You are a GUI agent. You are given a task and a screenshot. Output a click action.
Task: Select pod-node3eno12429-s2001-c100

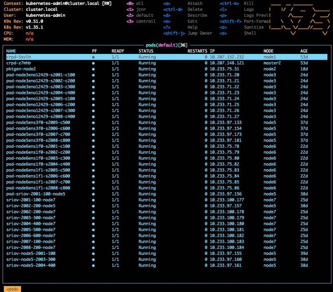[41, 75]
